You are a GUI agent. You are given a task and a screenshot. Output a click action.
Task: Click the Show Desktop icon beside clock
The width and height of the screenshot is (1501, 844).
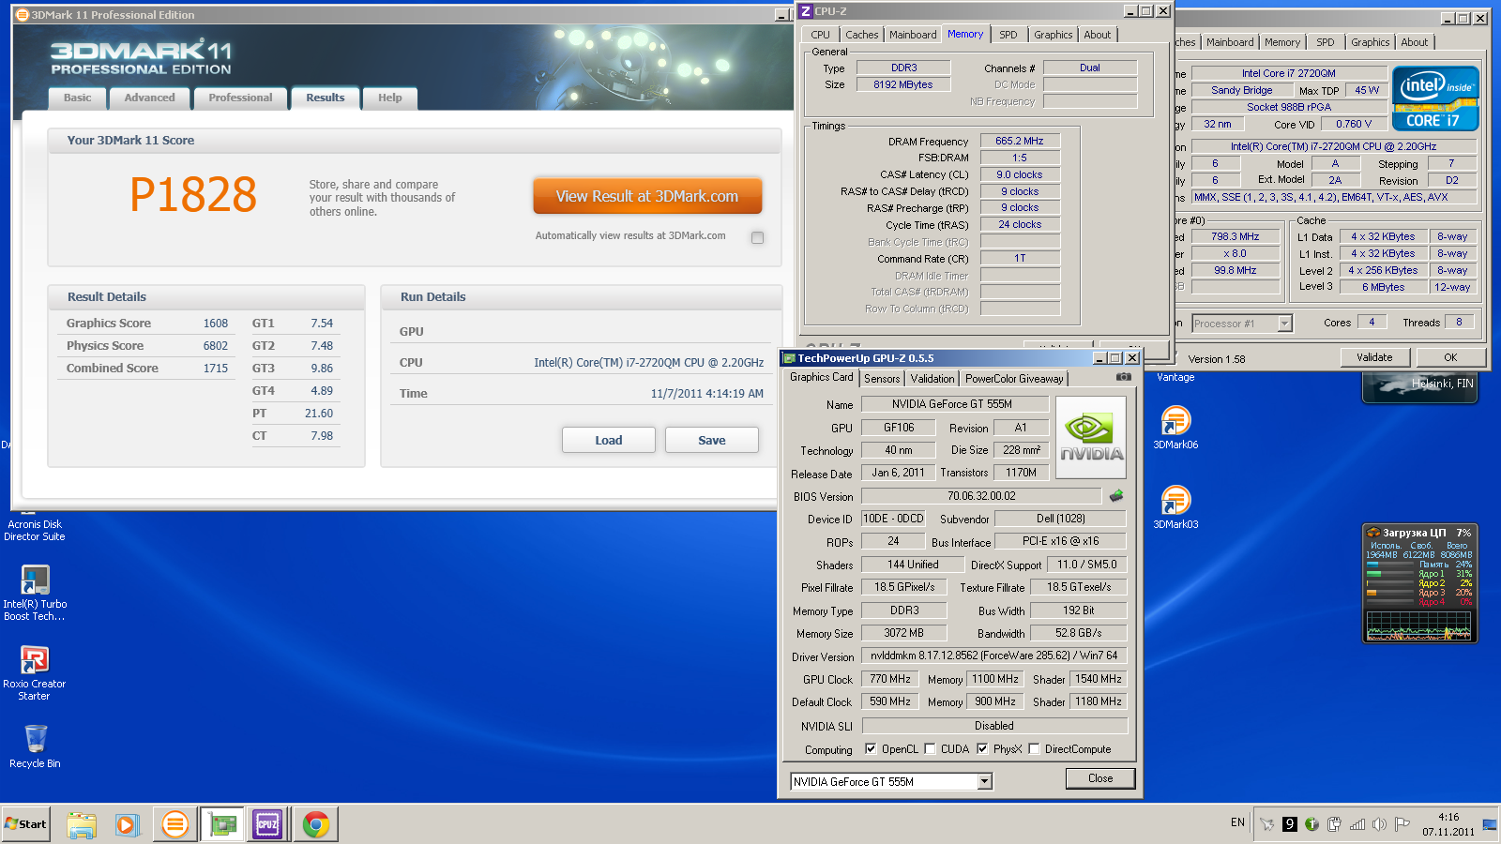pos(1491,824)
